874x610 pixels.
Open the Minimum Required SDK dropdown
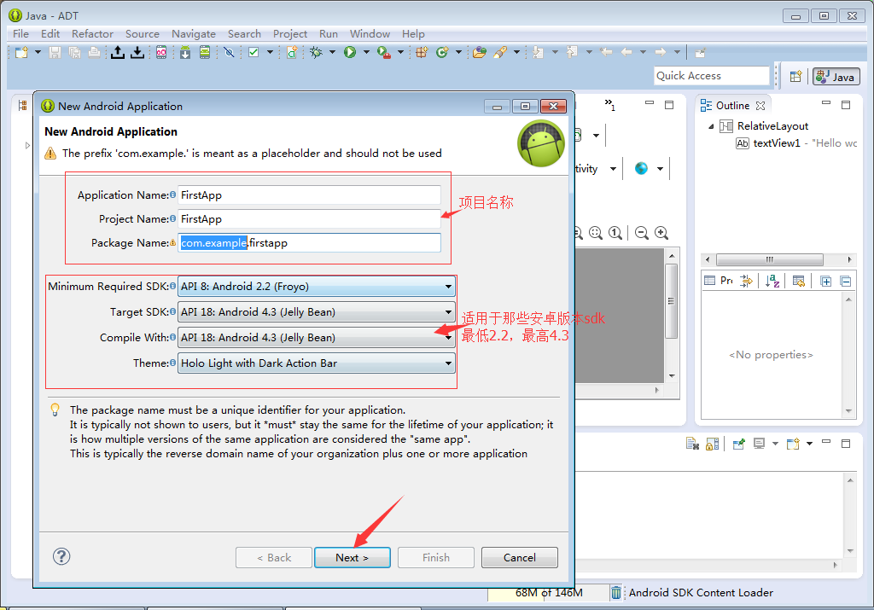[x=316, y=287]
